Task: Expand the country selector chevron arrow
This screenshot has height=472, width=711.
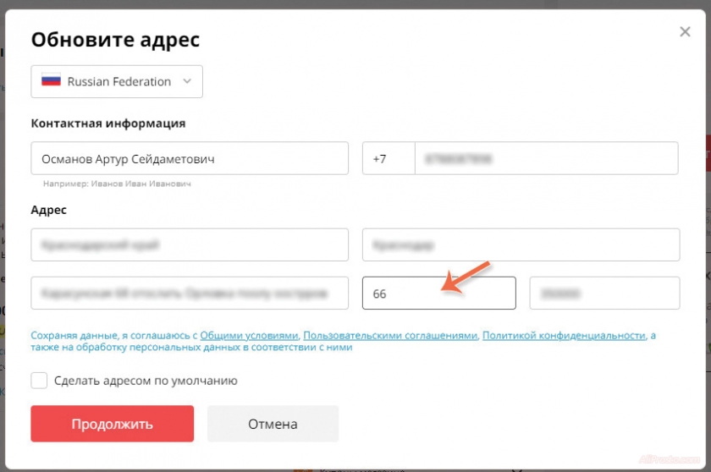Action: click(x=187, y=81)
